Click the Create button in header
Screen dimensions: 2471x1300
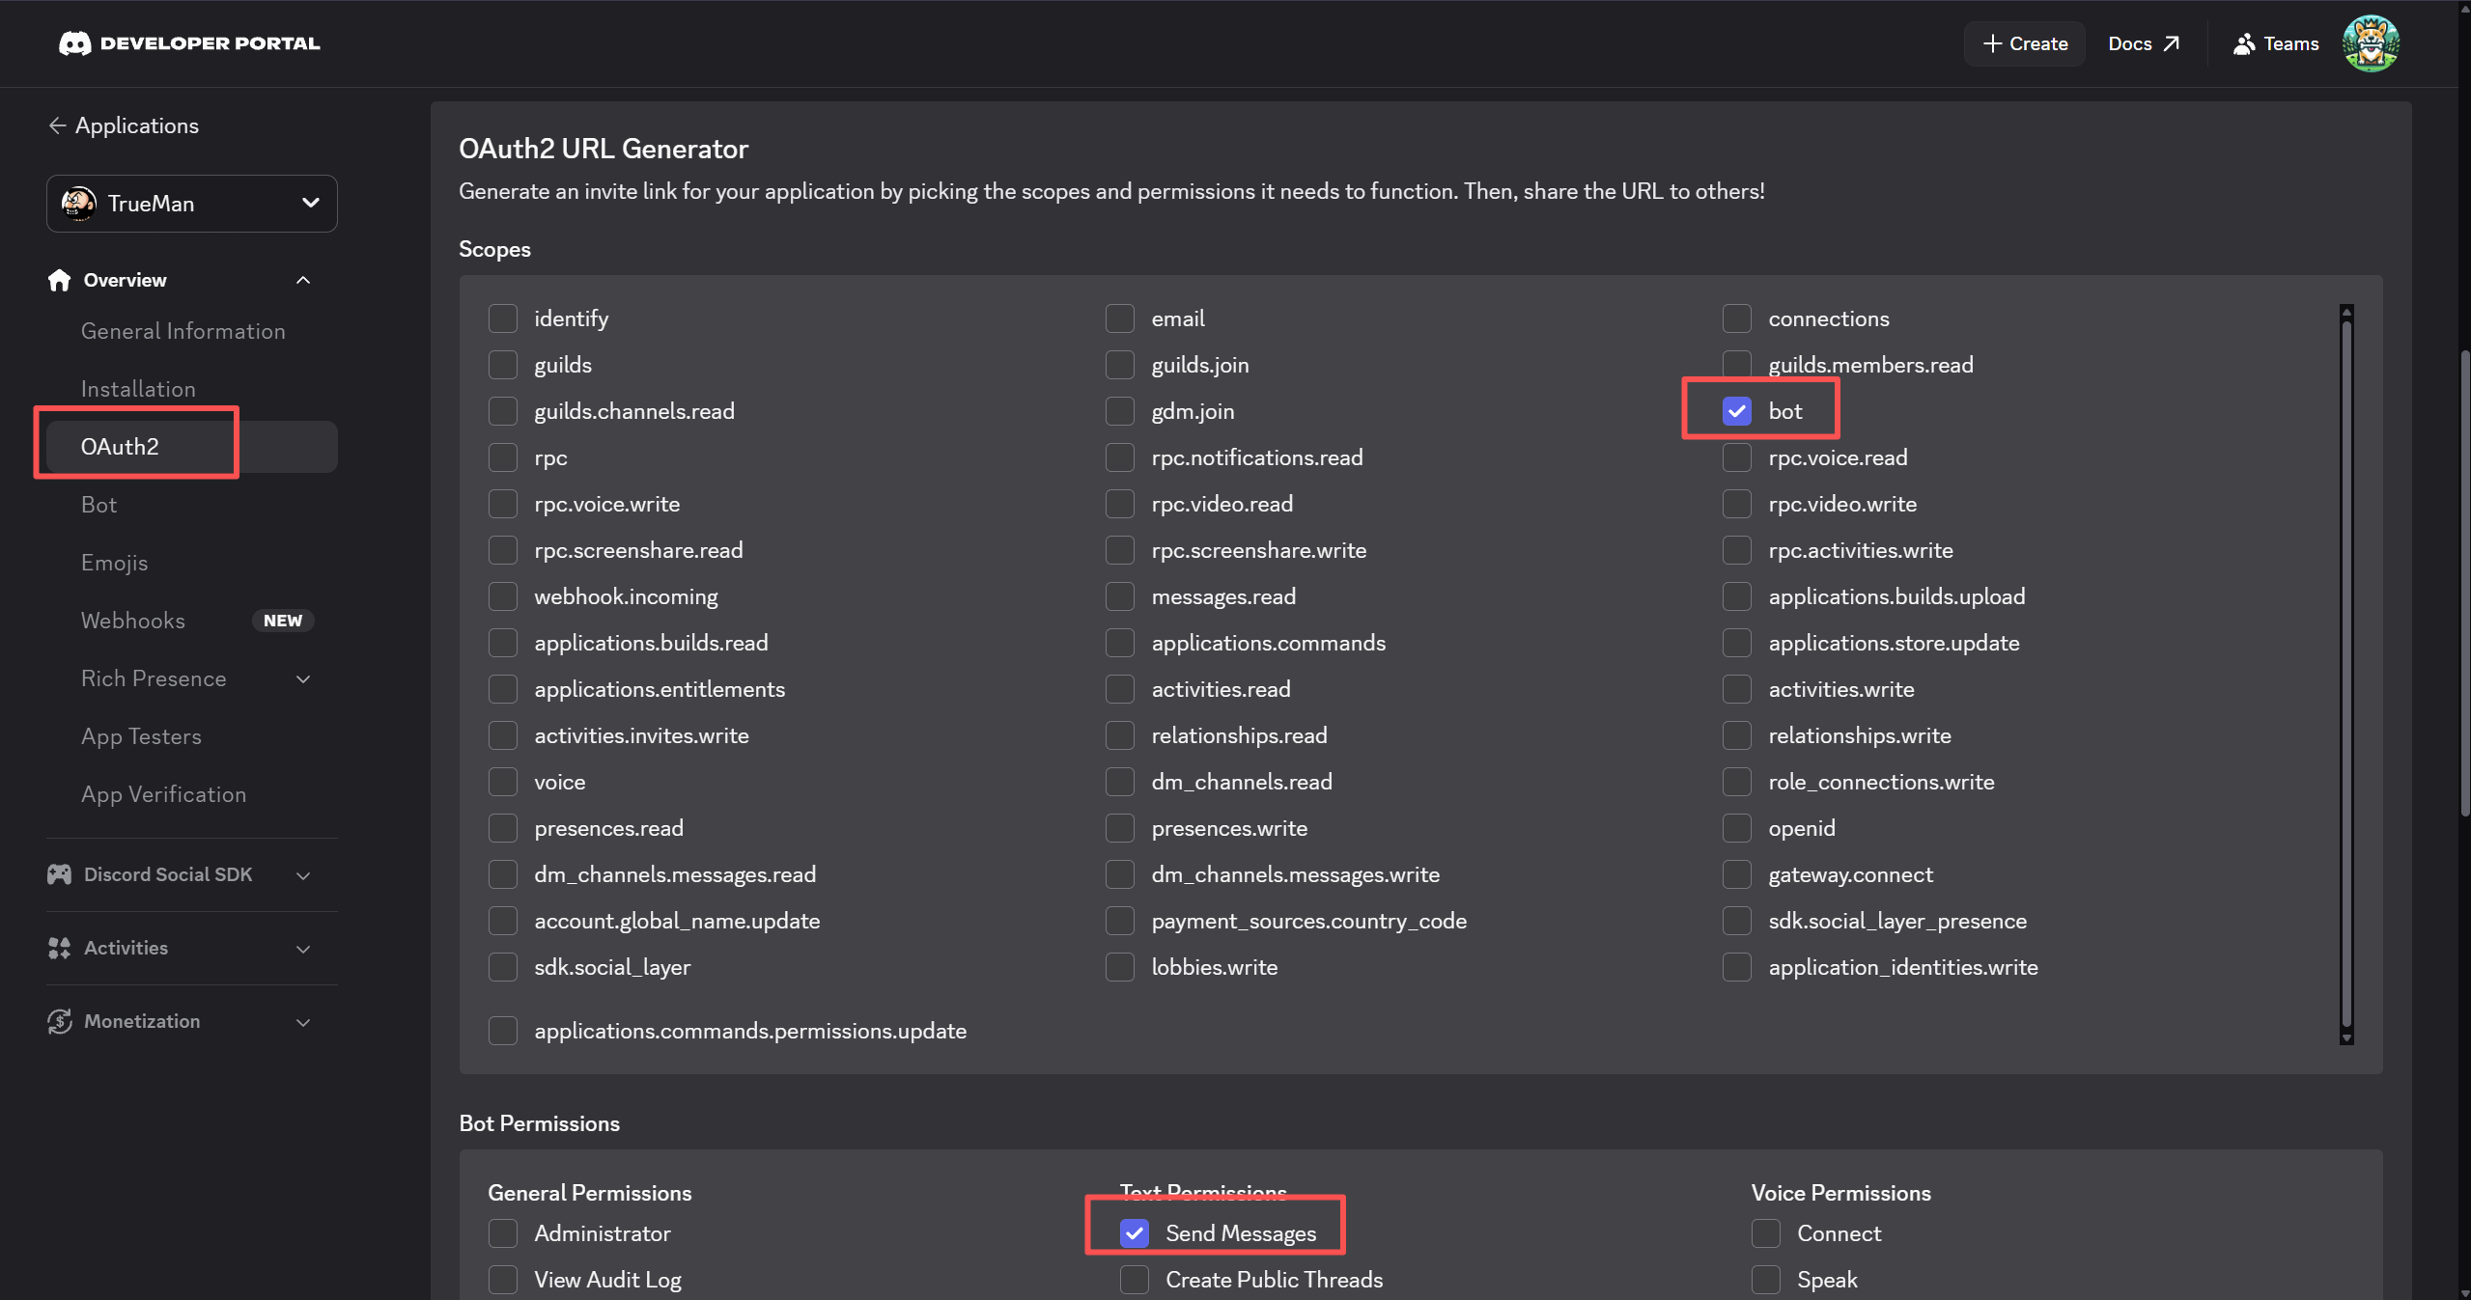point(2025,43)
